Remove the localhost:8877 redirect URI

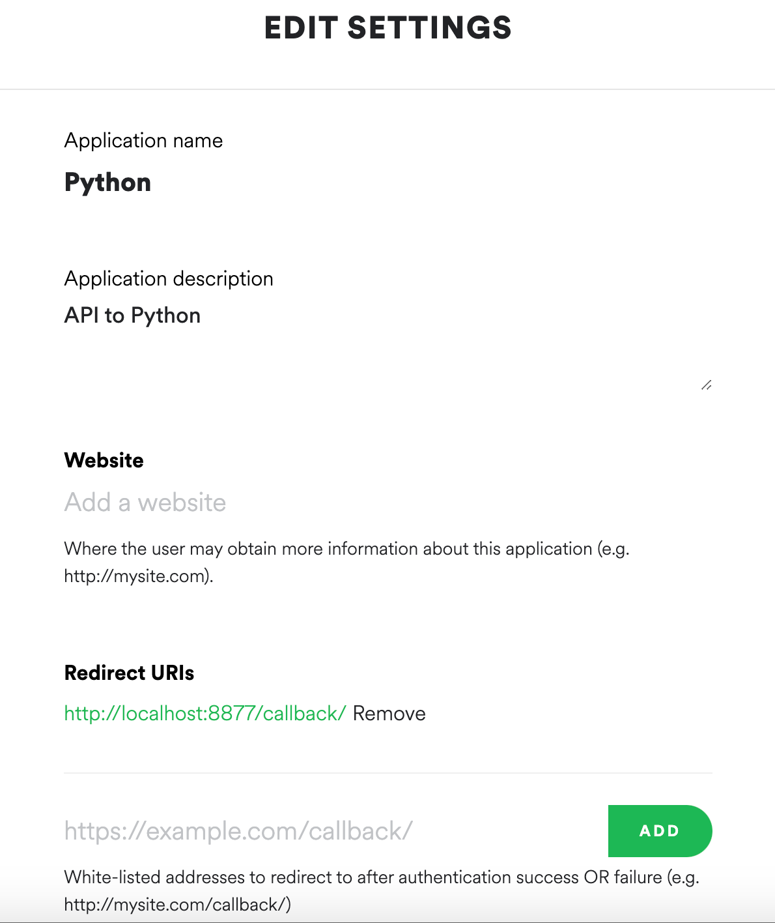click(389, 713)
